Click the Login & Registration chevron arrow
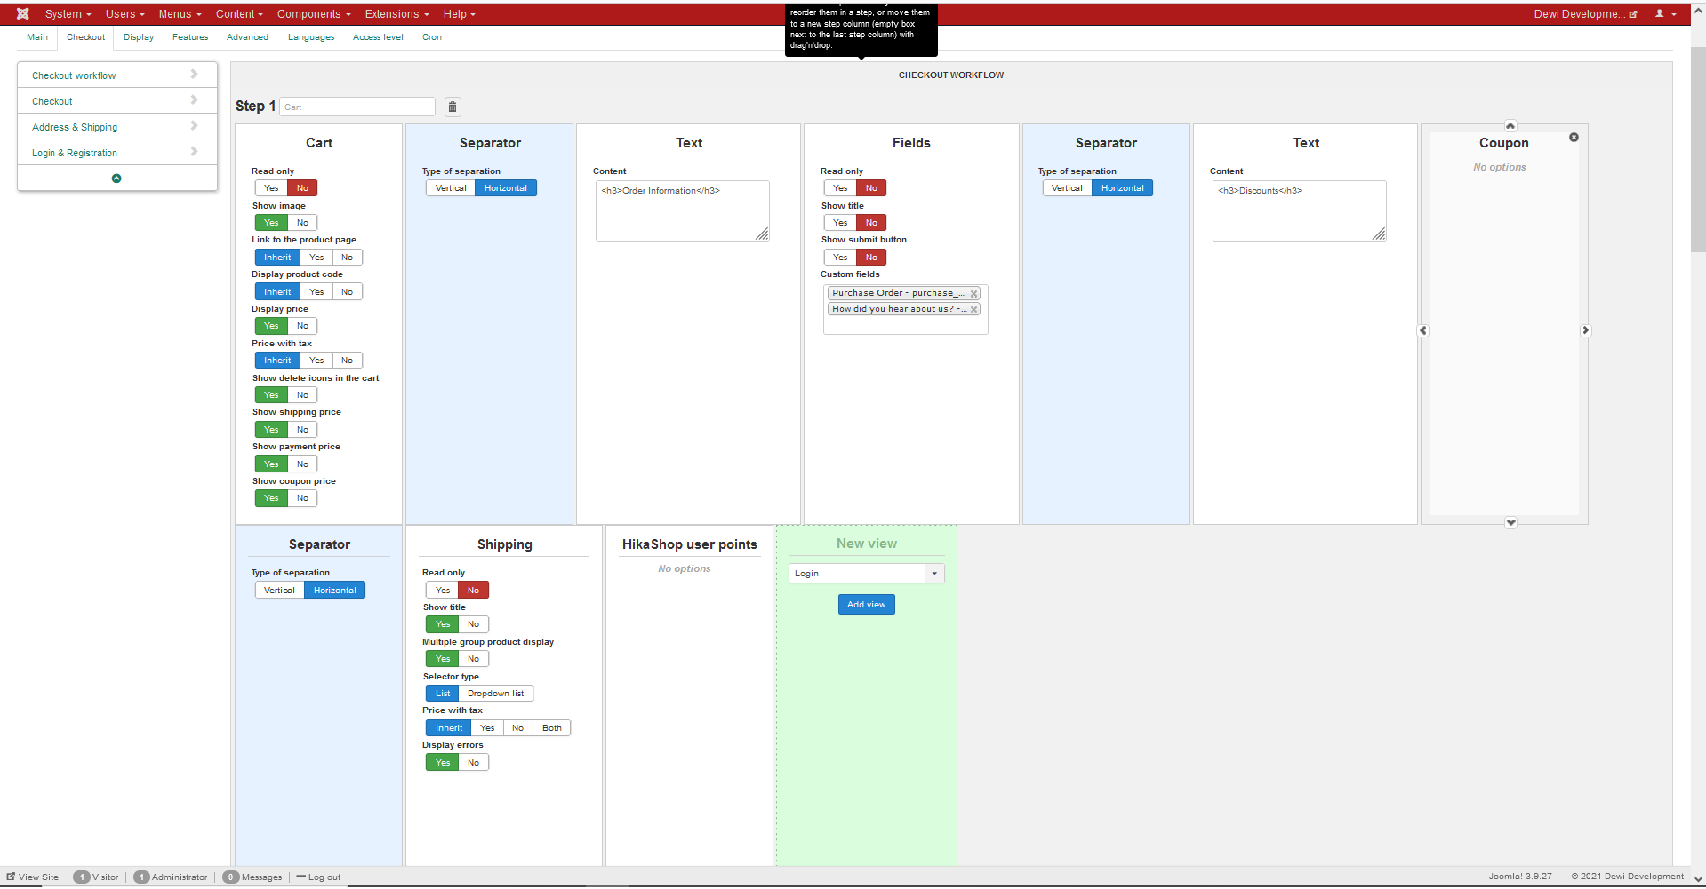 (x=194, y=152)
